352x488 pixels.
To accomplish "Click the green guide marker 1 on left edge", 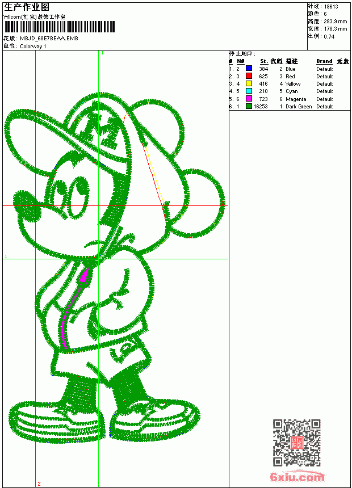I will (6, 256).
